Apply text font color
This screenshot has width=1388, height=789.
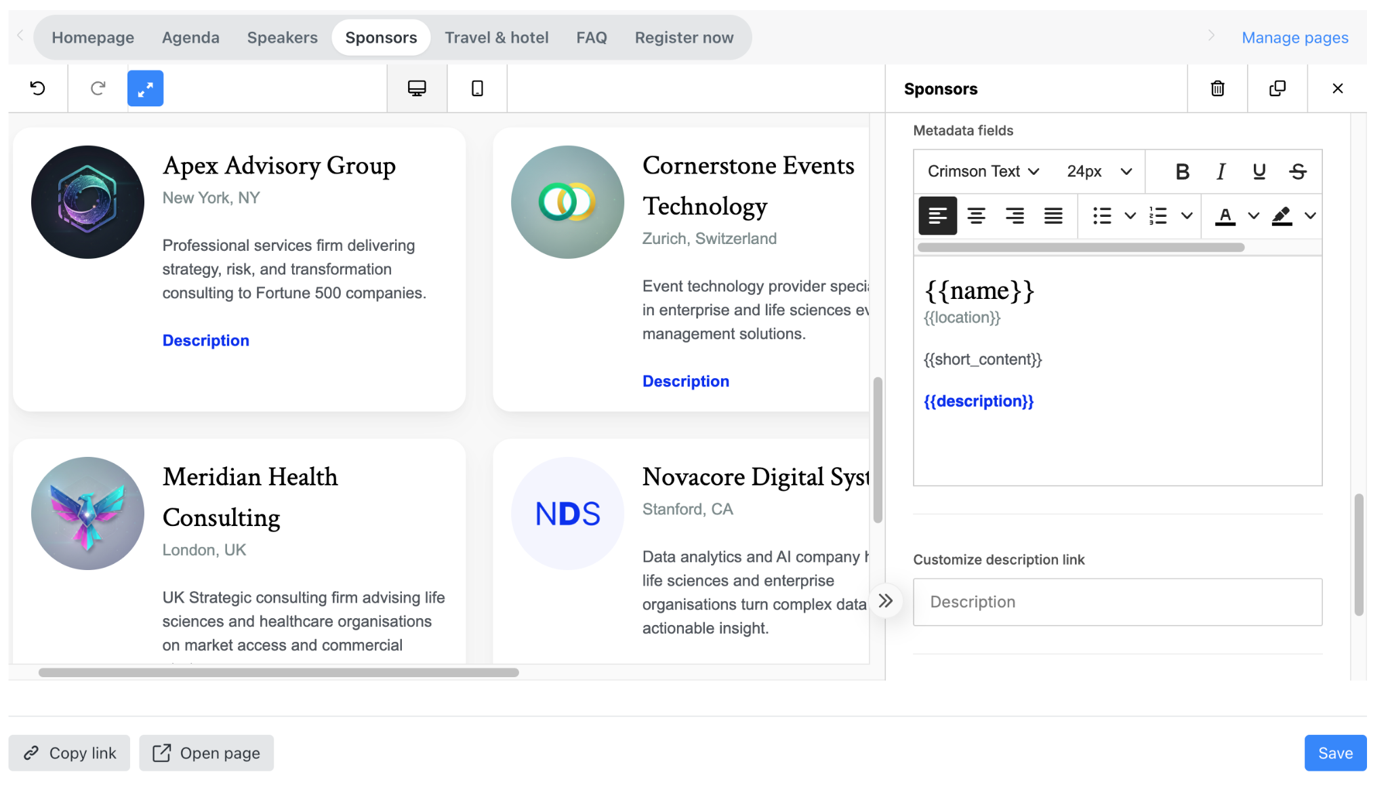(1225, 216)
